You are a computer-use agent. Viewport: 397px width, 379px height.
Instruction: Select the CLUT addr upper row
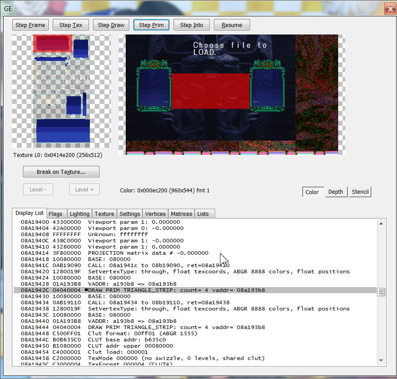coord(195,346)
